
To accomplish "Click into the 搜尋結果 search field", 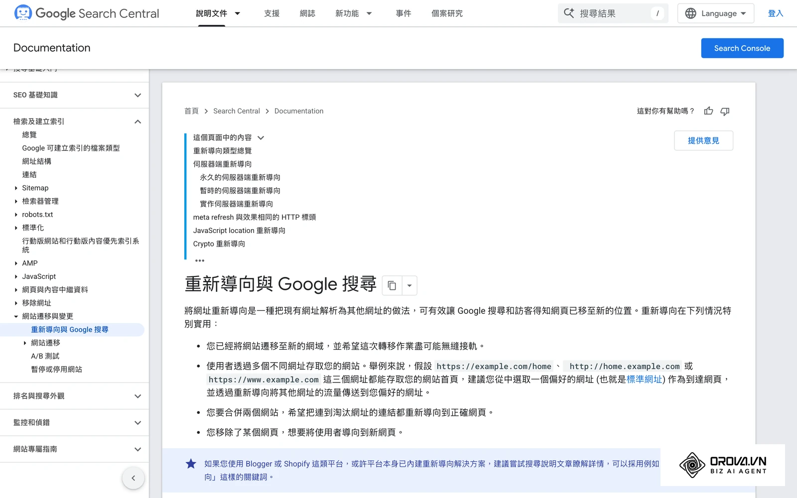I will click(x=613, y=13).
